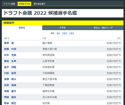Open player 金子 翔柾 profile
This screenshot has width=125, height=105.
tap(10, 67)
